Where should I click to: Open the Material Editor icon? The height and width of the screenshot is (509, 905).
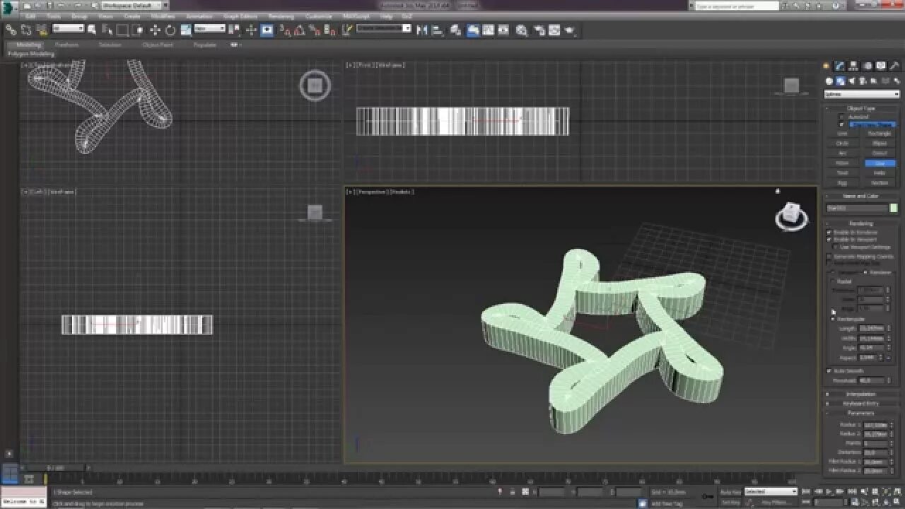click(522, 30)
